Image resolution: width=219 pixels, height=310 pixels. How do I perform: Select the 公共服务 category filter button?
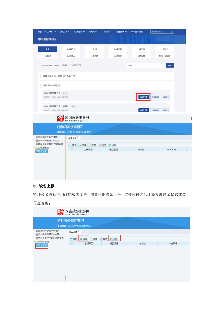click(x=141, y=56)
